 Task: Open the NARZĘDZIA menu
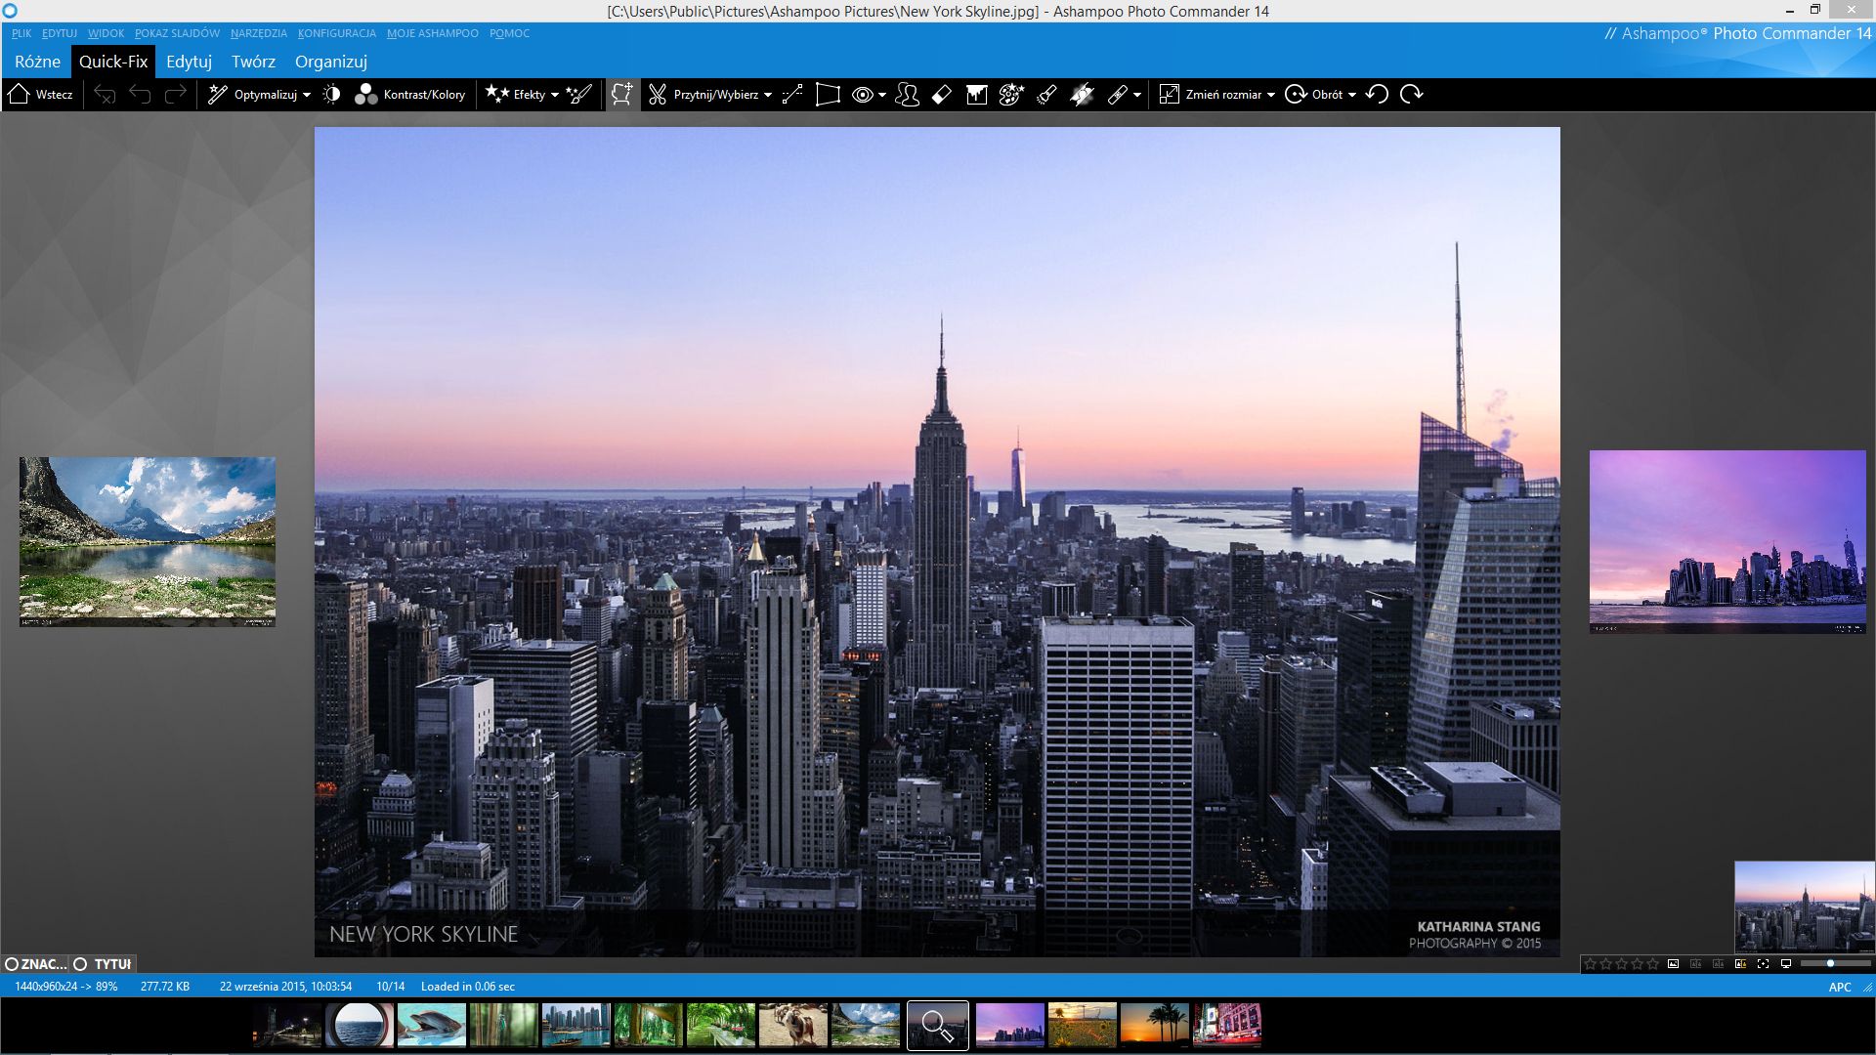(x=258, y=33)
